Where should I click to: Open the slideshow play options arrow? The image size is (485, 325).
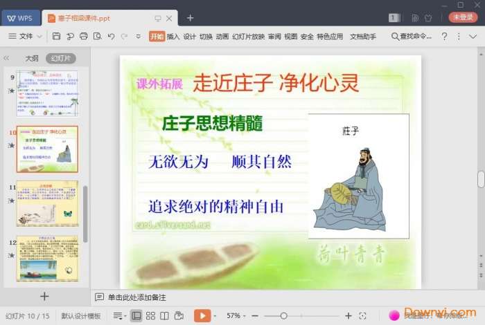pyautogui.click(x=215, y=316)
